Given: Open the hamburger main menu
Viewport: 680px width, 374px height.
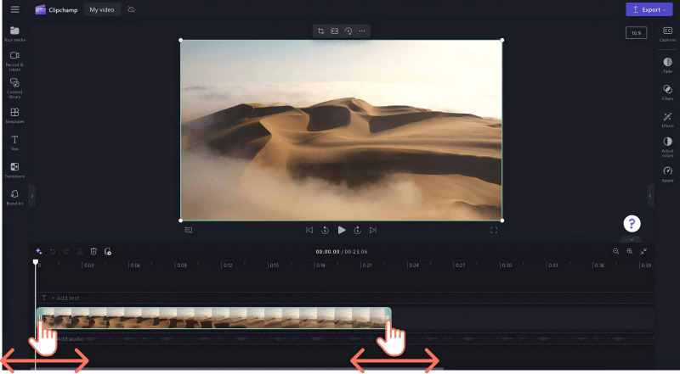Looking at the screenshot, I should [14, 9].
